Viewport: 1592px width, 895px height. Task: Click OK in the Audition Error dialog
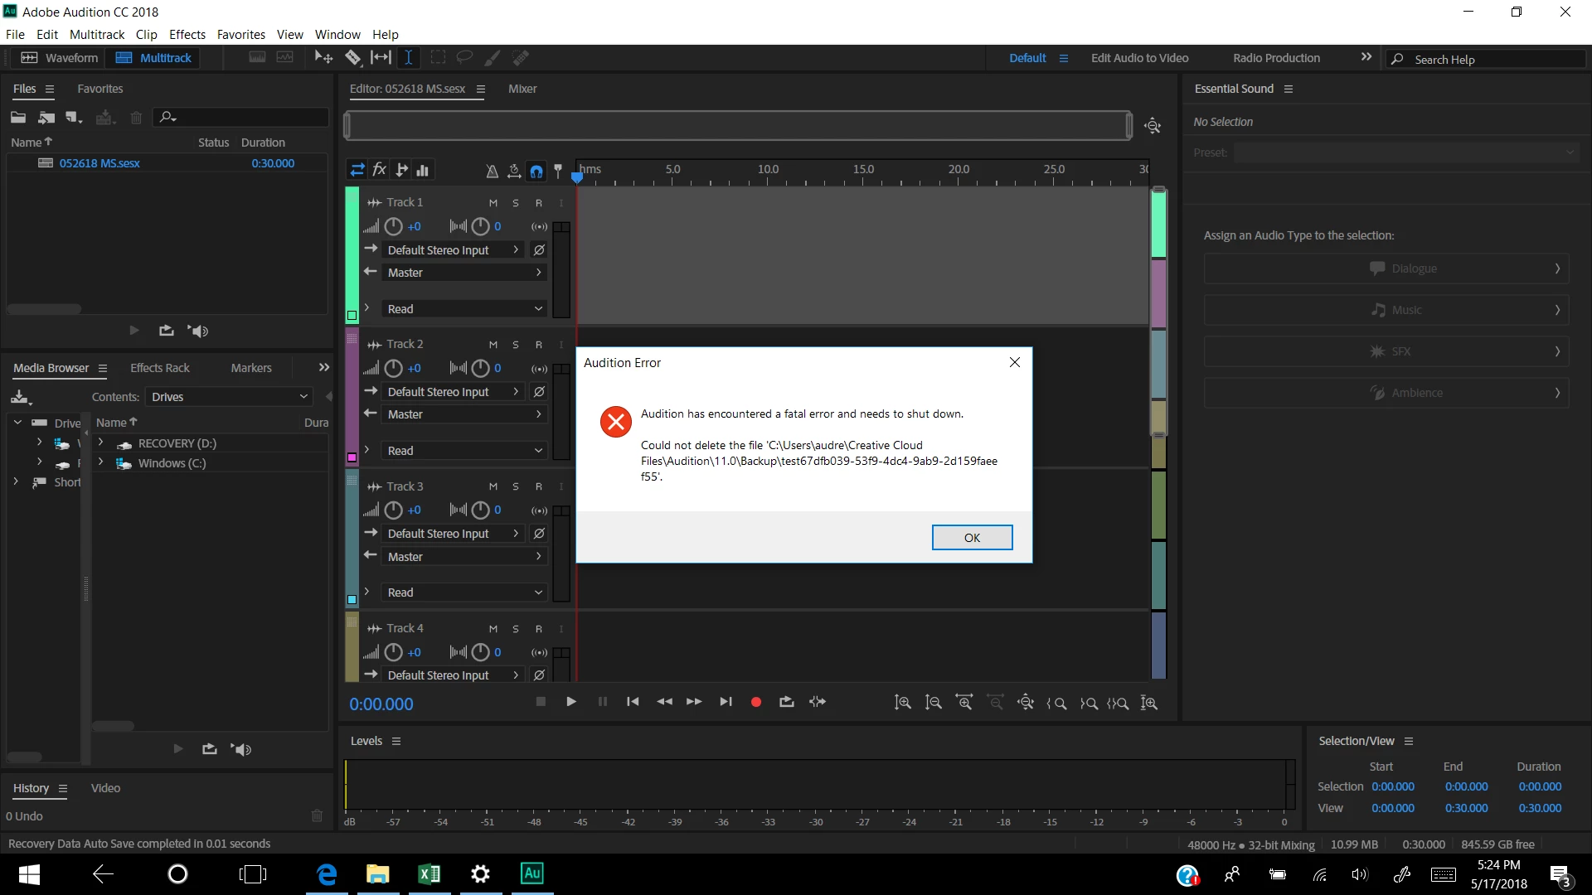coord(972,538)
